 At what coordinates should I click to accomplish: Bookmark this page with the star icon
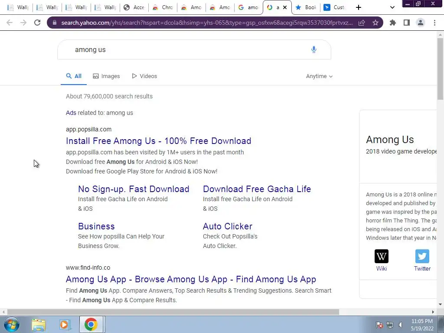375,23
